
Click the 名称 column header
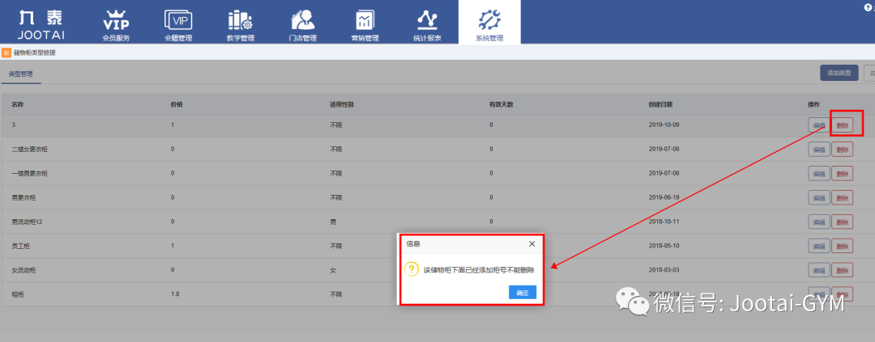coord(17,104)
